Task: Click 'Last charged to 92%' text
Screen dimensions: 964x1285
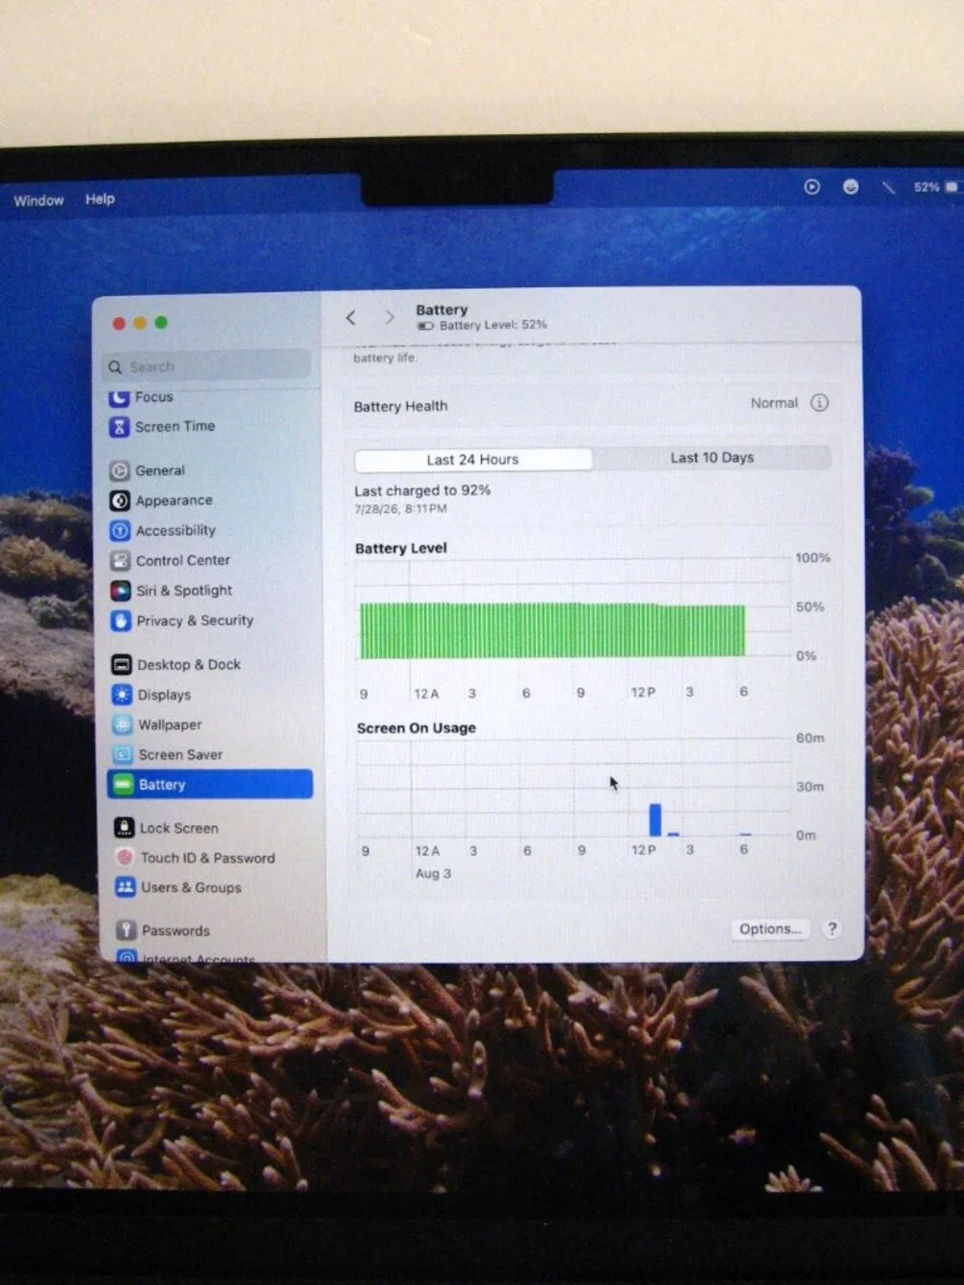Action: pos(422,491)
